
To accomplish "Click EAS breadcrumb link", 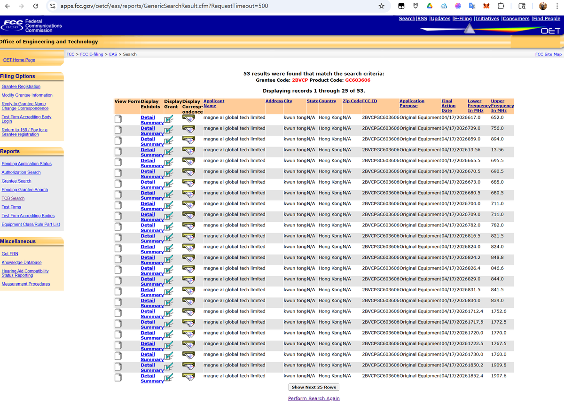I will tap(113, 54).
